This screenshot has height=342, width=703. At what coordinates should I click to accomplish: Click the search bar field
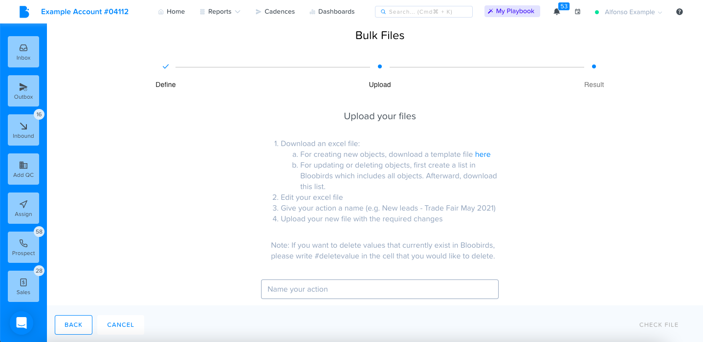pos(424,12)
